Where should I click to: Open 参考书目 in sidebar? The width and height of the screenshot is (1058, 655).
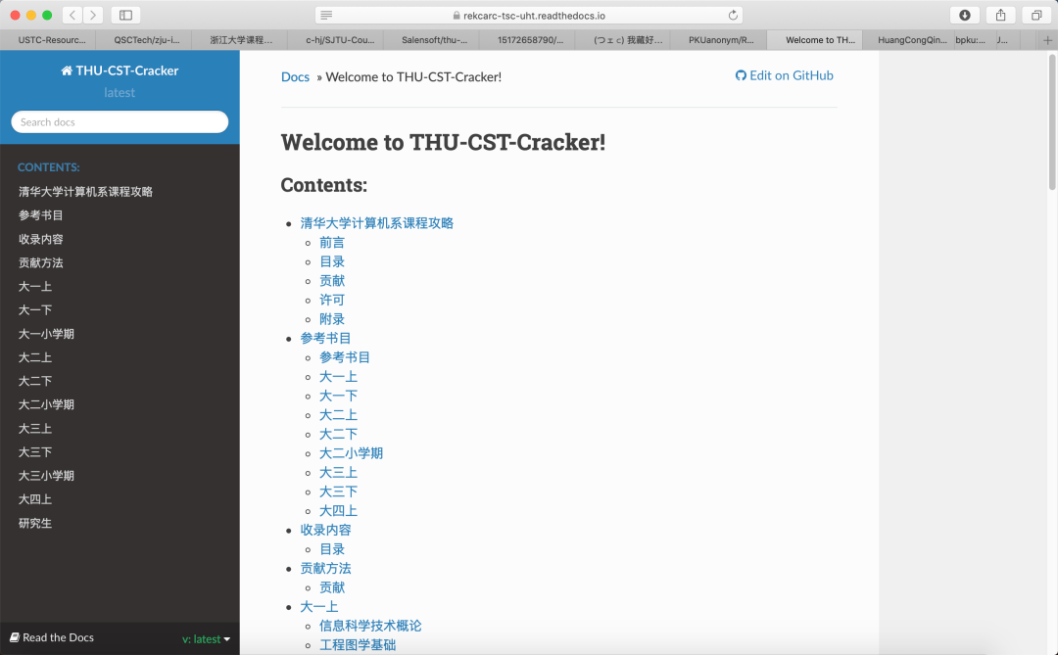pos(41,215)
